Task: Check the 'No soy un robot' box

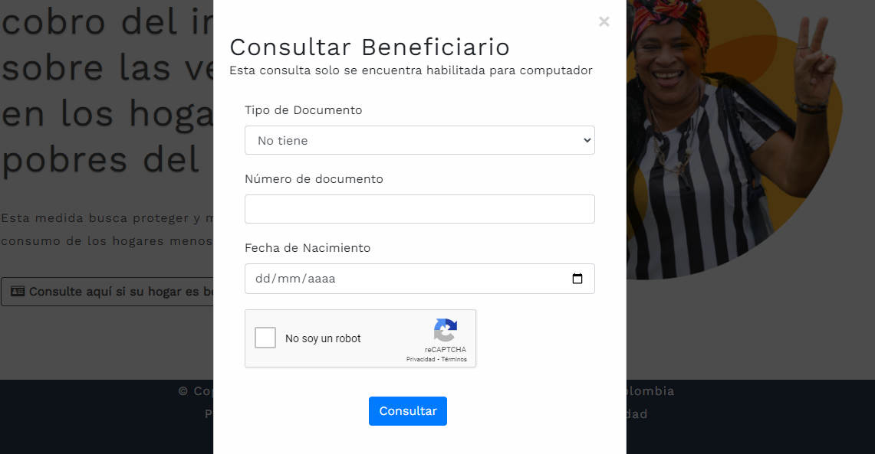Action: click(265, 338)
